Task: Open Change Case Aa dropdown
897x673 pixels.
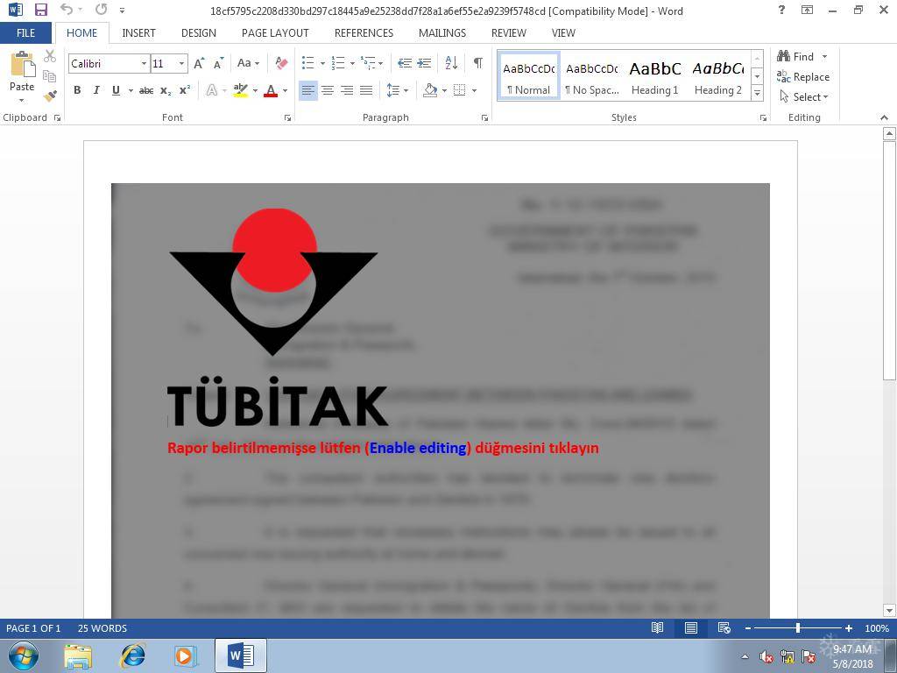Action: coord(248,63)
